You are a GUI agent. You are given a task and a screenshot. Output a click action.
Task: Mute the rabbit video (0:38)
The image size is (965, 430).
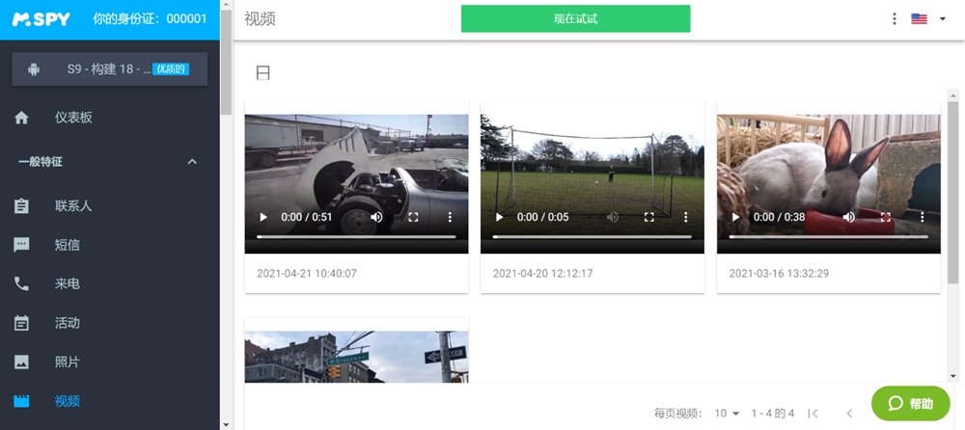(x=848, y=217)
